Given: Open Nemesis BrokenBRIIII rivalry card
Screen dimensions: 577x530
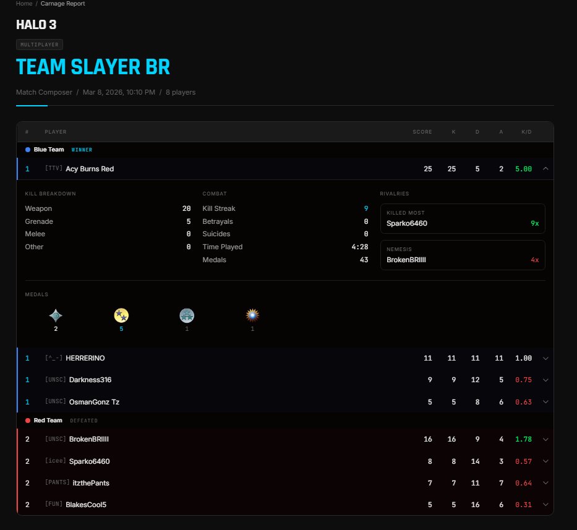Looking at the screenshot, I should click(463, 255).
